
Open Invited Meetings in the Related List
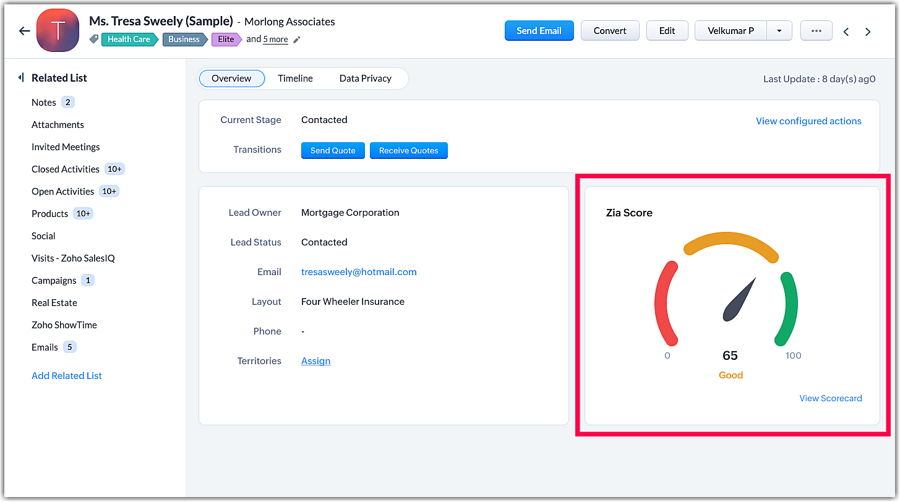tap(66, 147)
